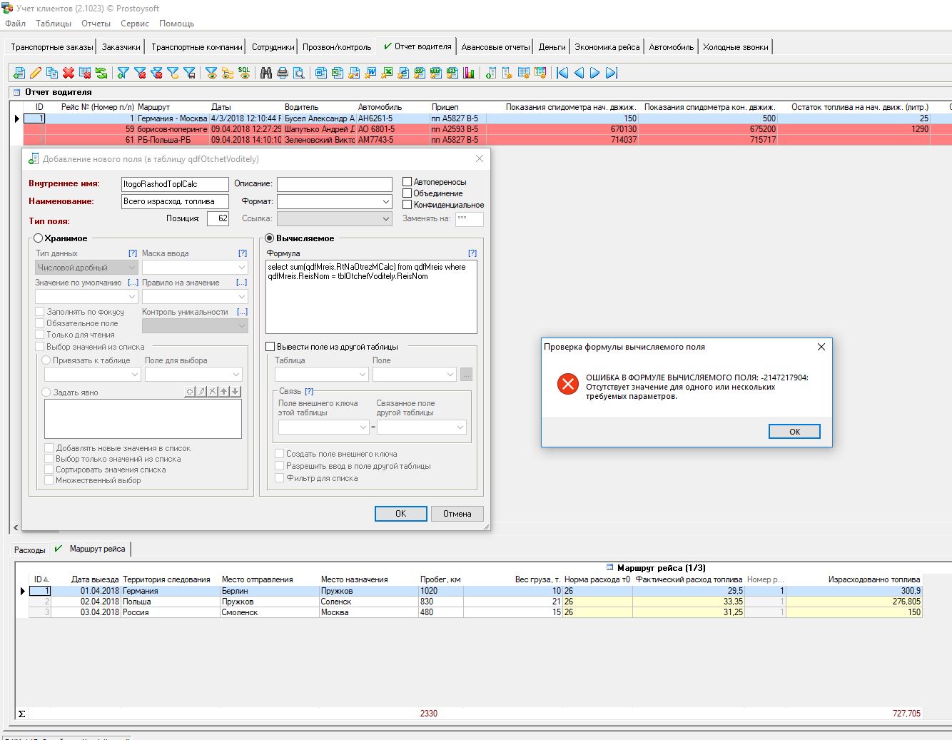This screenshot has width=952, height=740.
Task: Open the colored bar chart icon
Action: [468, 73]
